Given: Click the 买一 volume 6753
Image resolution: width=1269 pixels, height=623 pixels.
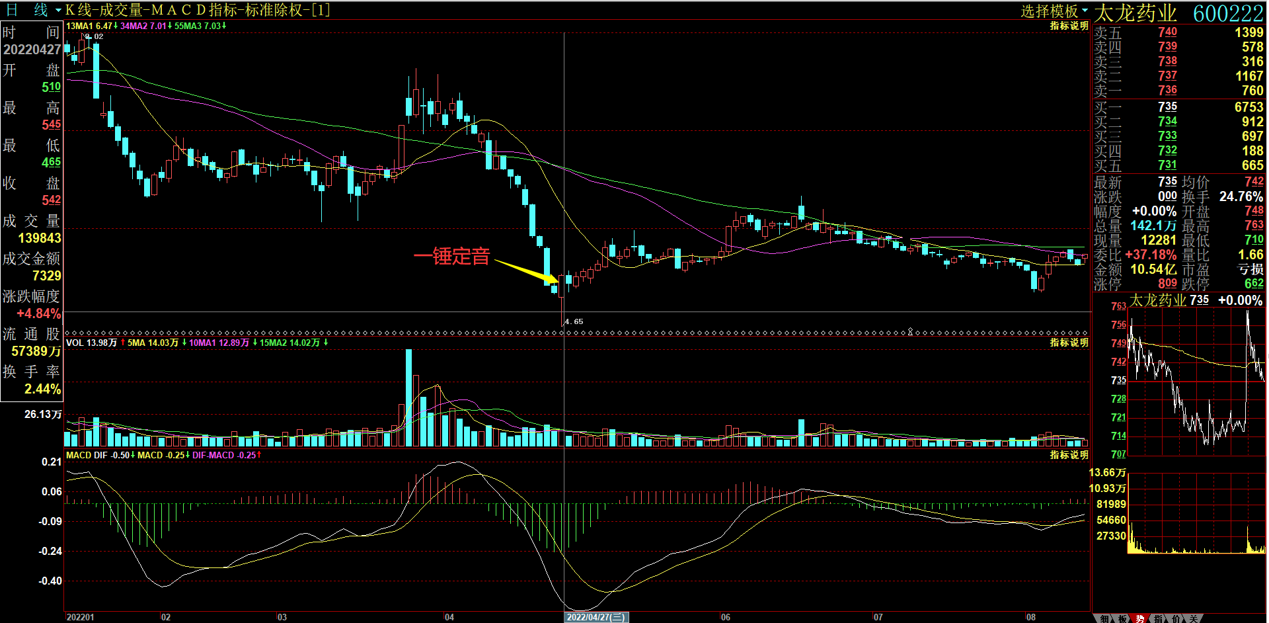Looking at the screenshot, I should pyautogui.click(x=1249, y=106).
